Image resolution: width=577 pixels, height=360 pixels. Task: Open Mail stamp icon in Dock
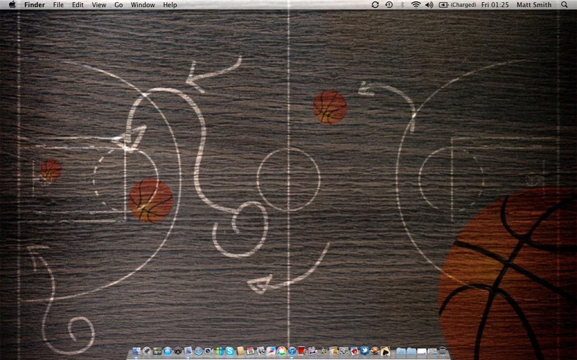click(x=188, y=351)
